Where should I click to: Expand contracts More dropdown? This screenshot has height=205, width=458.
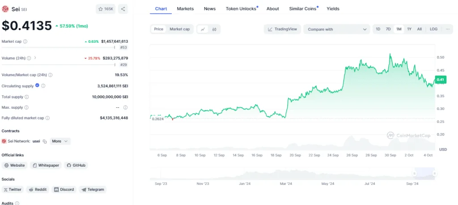[60, 141]
